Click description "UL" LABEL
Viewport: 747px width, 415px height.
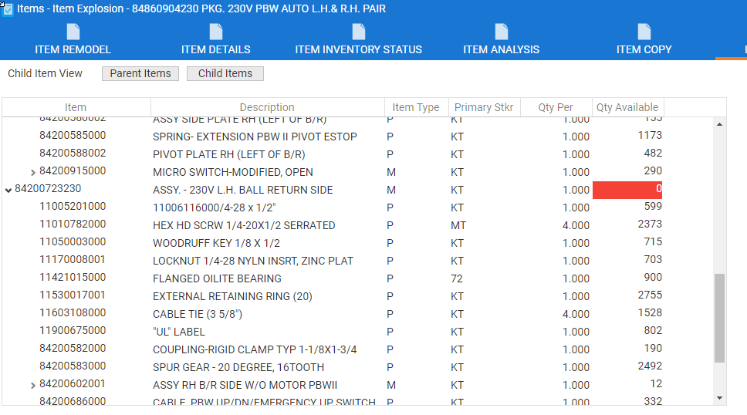tap(179, 332)
